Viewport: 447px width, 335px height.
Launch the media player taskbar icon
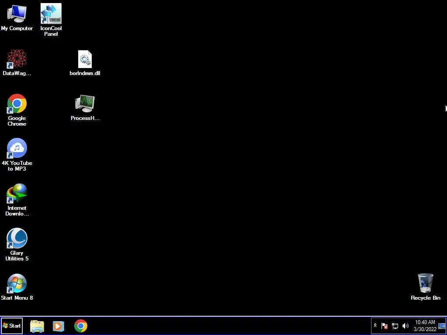click(x=58, y=326)
